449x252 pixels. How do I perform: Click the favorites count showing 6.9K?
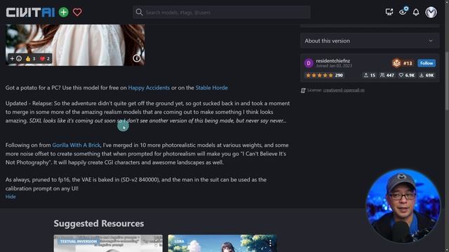(x=407, y=76)
